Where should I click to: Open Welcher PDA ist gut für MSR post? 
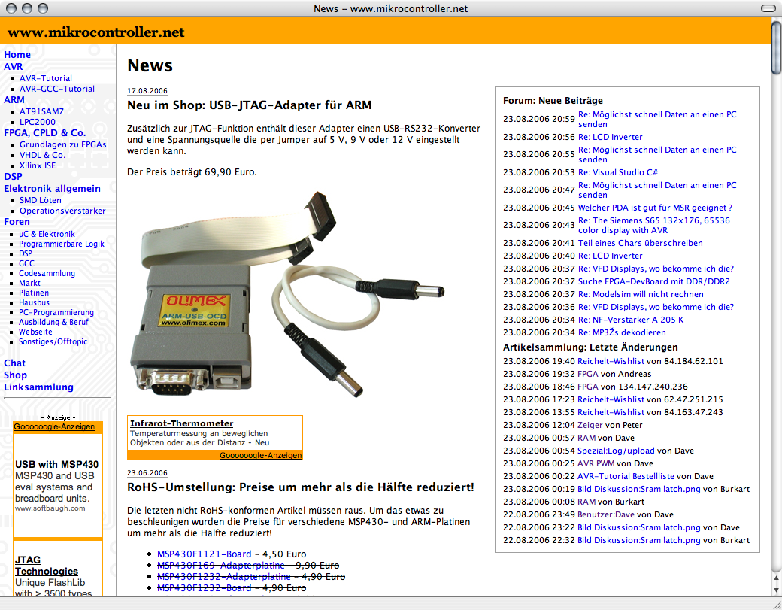pyautogui.click(x=655, y=208)
